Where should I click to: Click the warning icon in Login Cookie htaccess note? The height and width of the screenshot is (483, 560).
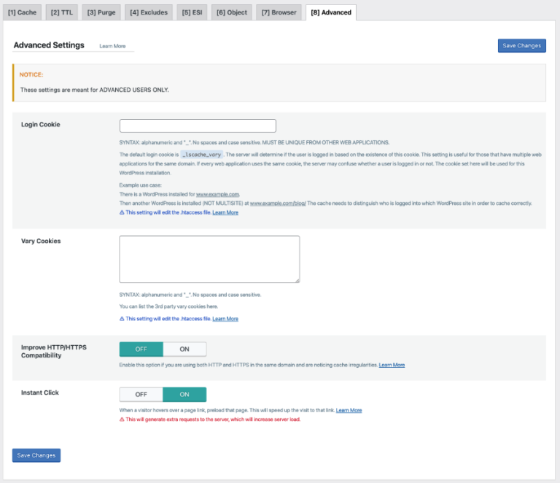pyautogui.click(x=122, y=212)
